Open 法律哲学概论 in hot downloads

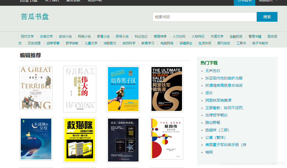click(216, 115)
